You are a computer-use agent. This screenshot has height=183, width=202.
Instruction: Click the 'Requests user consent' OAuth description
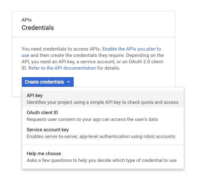92,119
